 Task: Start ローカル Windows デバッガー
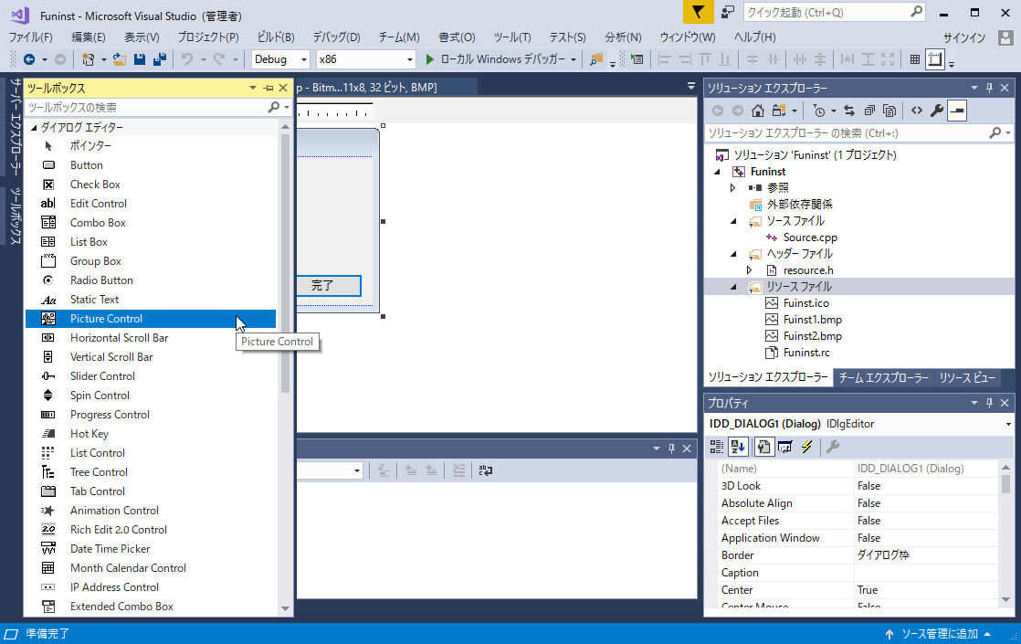(496, 59)
